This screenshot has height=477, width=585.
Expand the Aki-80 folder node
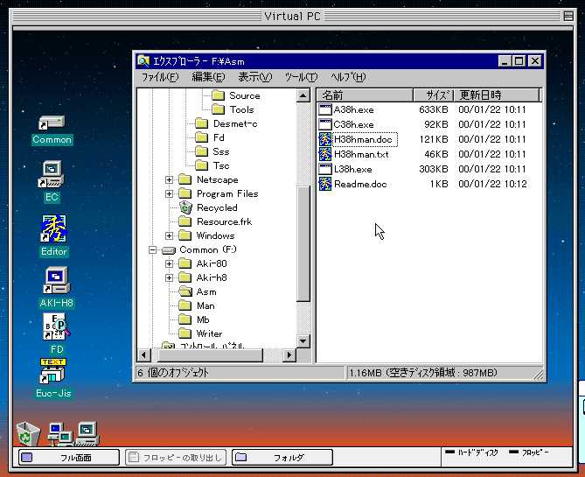[169, 263]
